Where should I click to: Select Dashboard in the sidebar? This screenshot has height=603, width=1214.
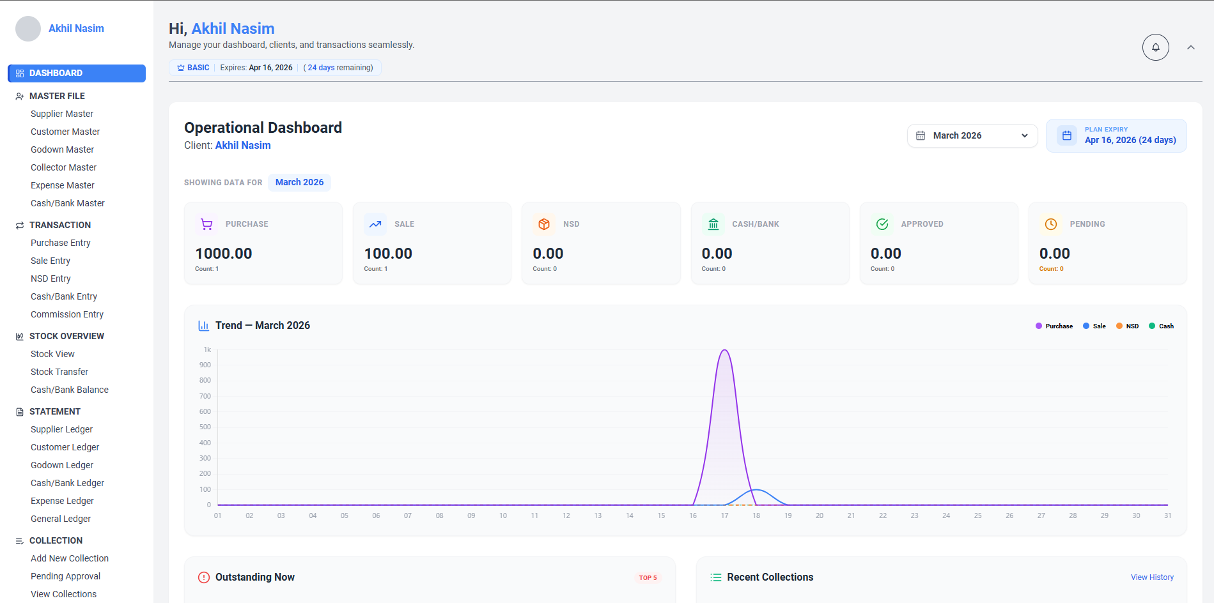(x=76, y=73)
